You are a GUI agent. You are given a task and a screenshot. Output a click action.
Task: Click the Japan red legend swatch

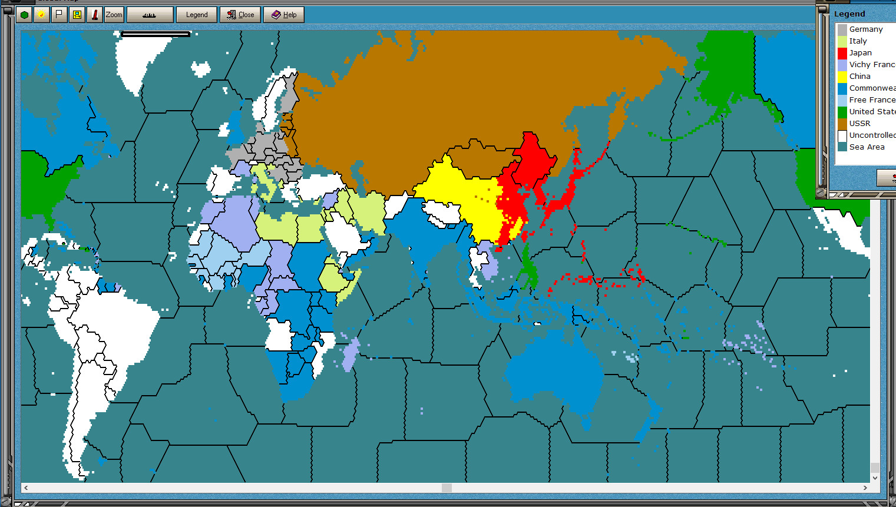[842, 53]
